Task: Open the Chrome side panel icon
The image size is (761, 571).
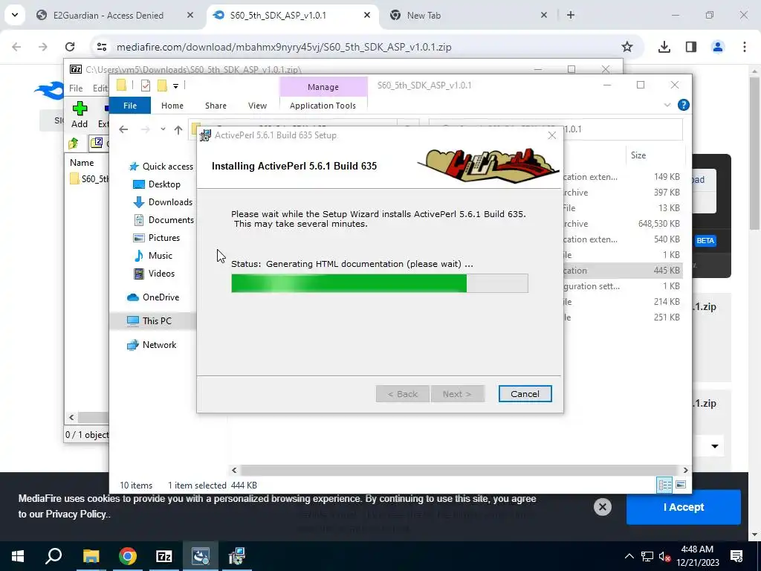Action: [690, 47]
